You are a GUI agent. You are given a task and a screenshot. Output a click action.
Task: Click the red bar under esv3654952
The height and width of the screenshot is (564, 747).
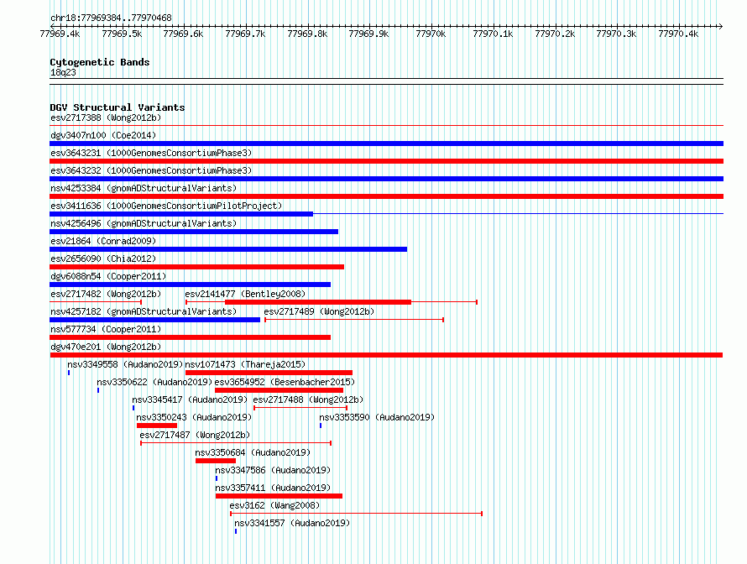[x=279, y=390]
